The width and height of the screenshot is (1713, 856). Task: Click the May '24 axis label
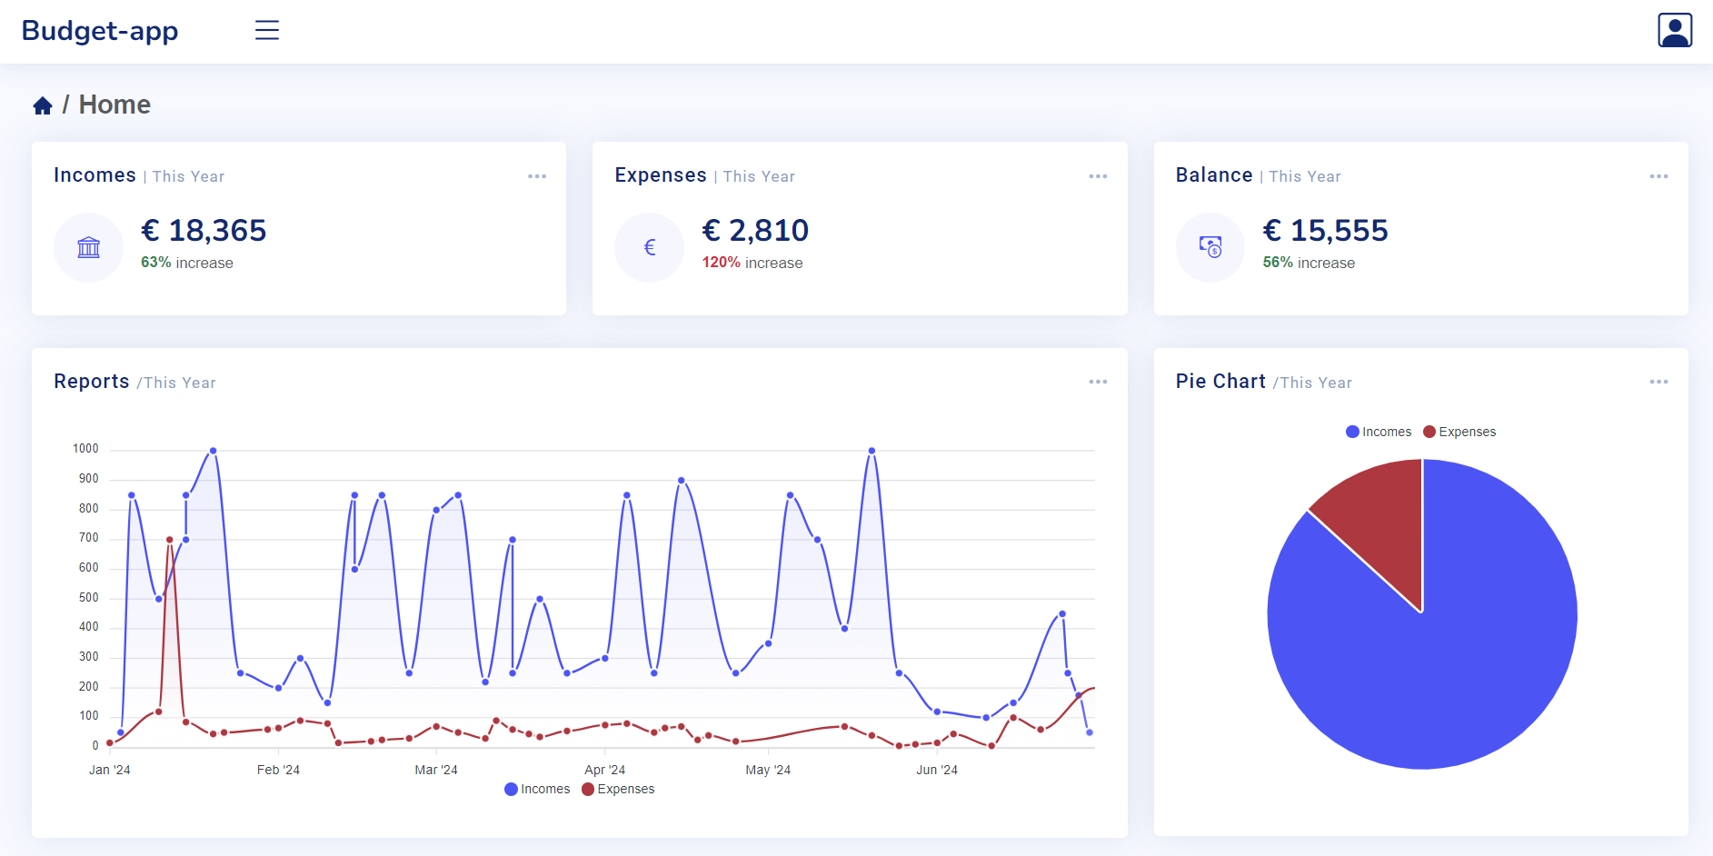click(768, 770)
